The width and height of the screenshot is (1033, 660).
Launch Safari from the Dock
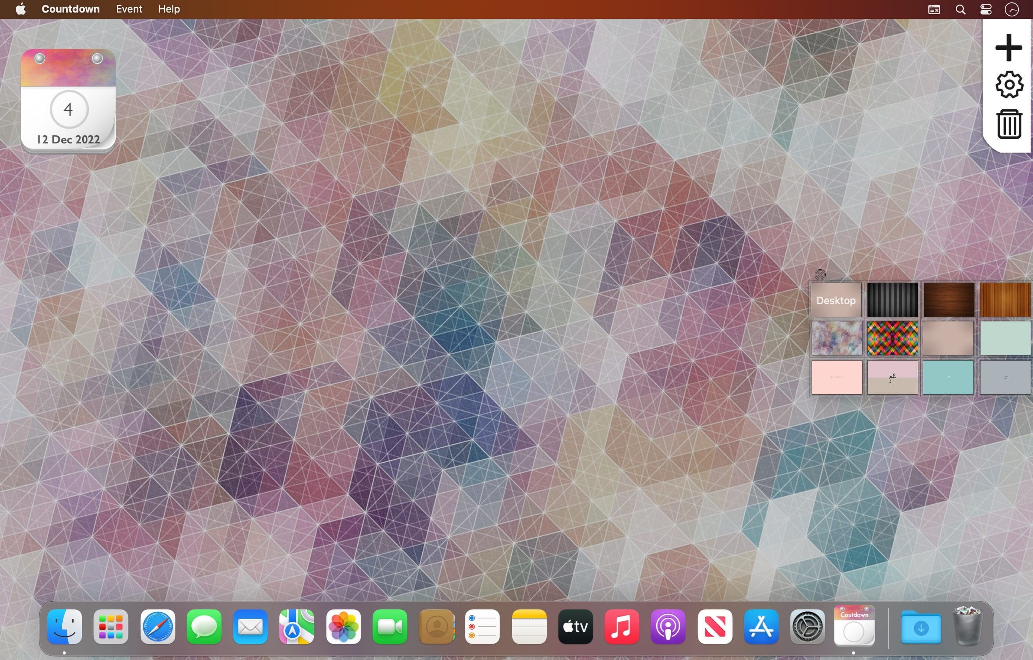(158, 627)
